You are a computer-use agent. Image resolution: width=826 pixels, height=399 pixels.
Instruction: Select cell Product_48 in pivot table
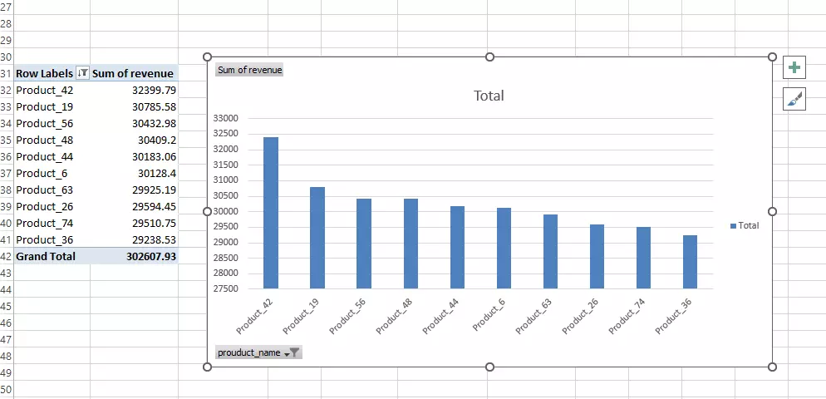tap(52, 140)
